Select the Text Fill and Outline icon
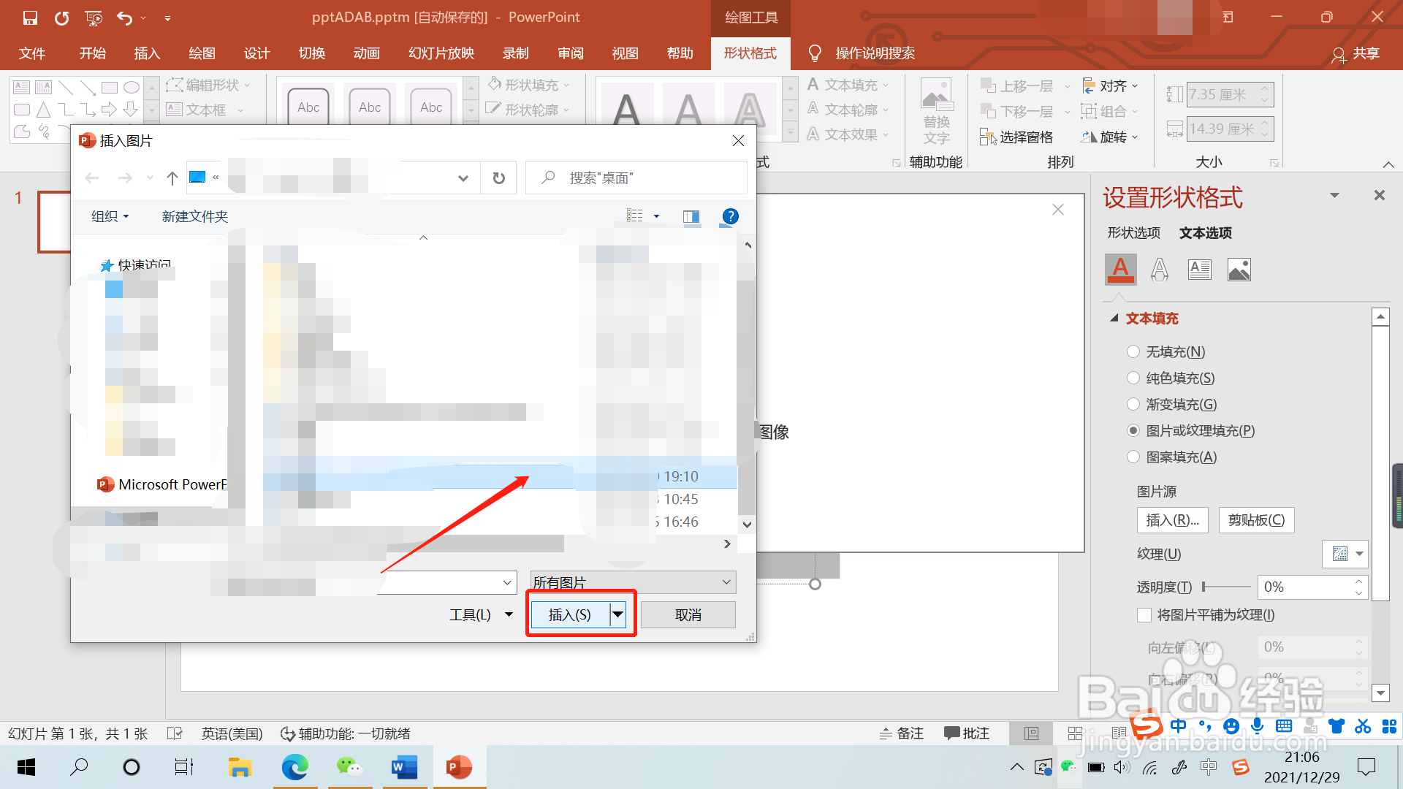 point(1120,270)
